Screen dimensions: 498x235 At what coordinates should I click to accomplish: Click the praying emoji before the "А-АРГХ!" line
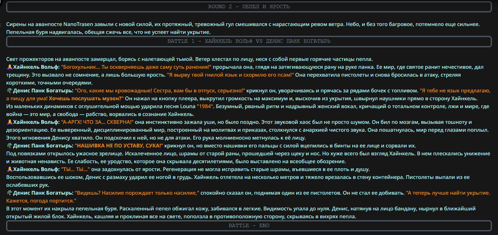(10, 122)
